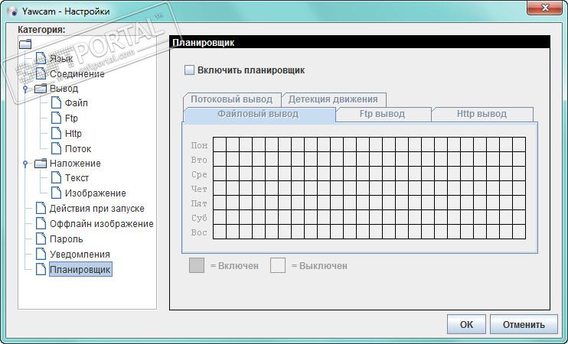
Task: Select the Файловый вывод tab
Action: tap(258, 115)
